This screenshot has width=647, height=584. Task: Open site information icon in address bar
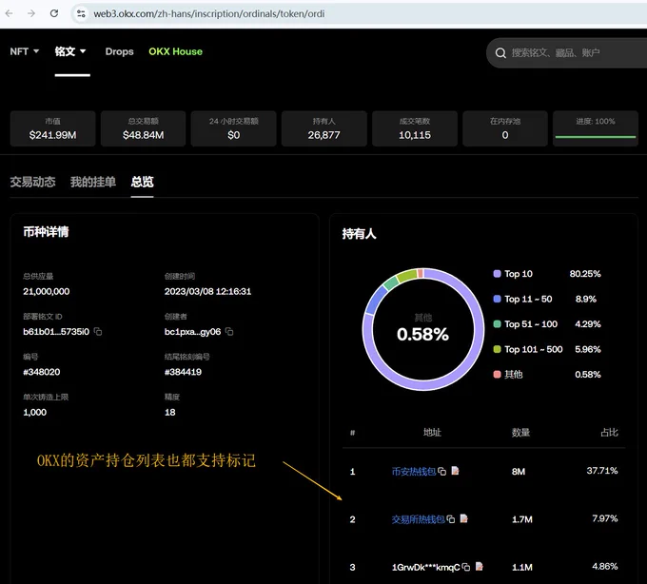81,13
